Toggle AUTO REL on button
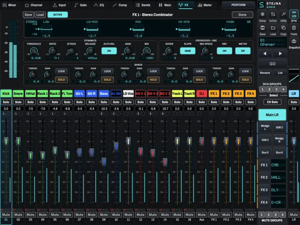This screenshot has width=300, height=225. point(109,51)
